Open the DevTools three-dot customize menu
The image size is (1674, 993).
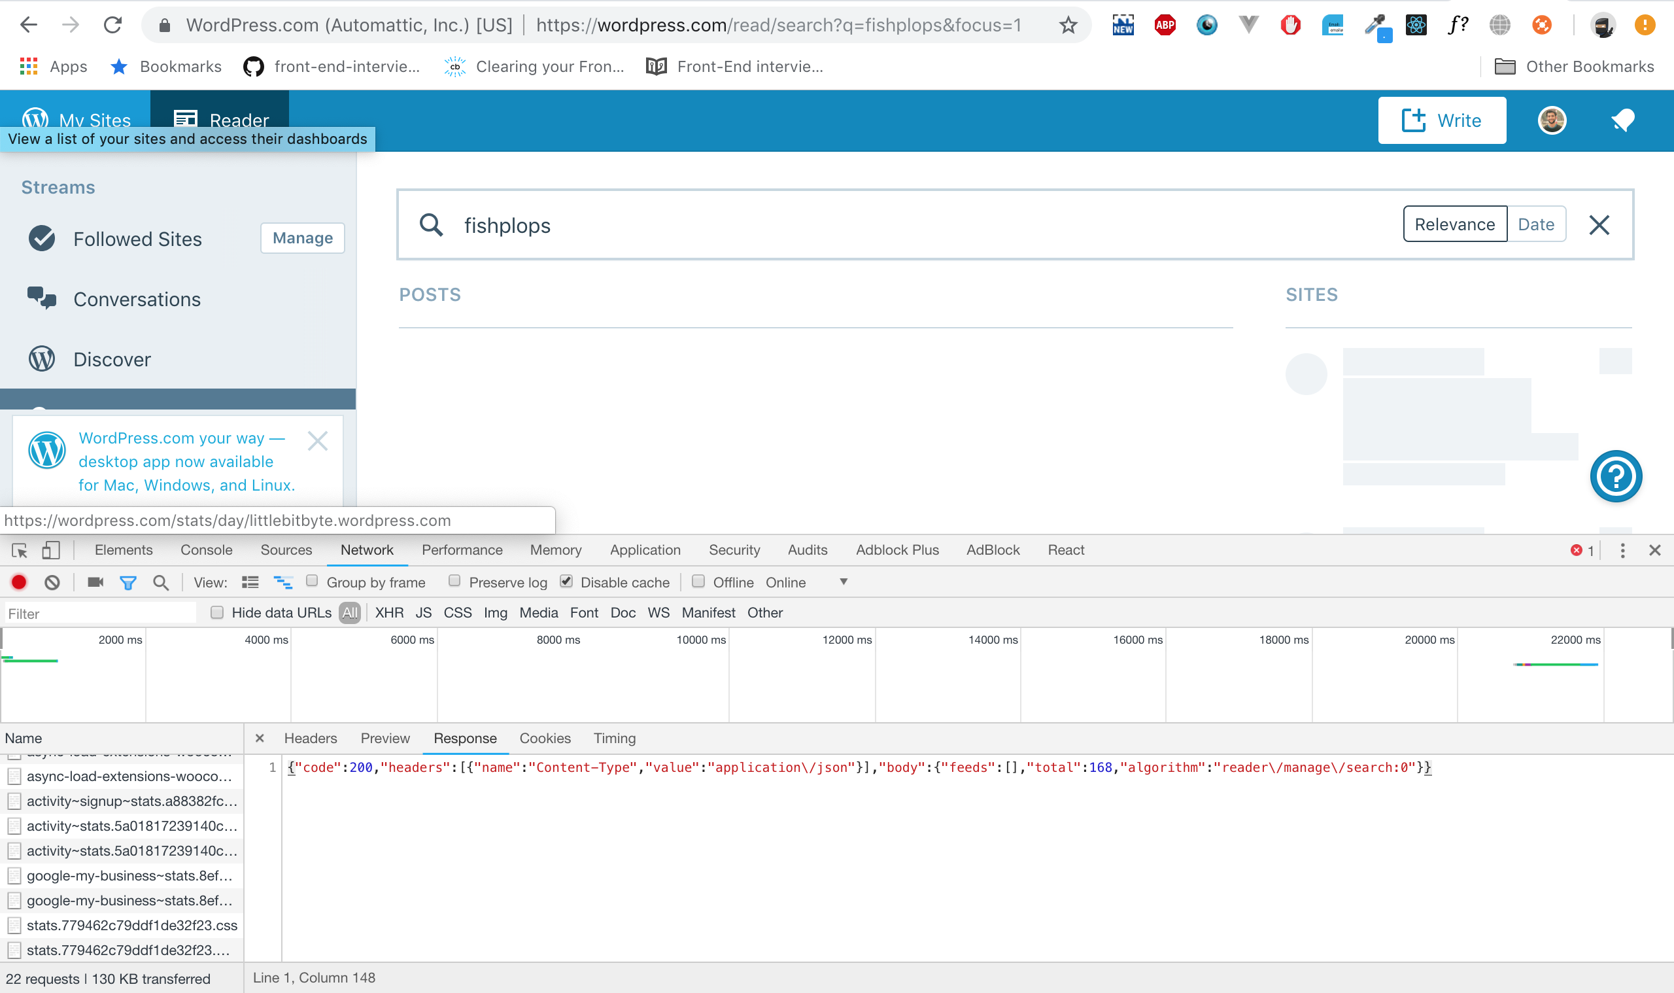click(x=1622, y=550)
